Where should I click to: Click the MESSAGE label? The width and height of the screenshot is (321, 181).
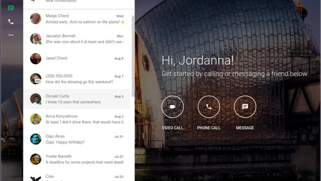(245, 128)
